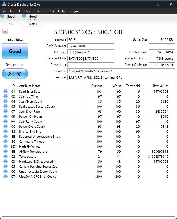Click the Standard ATA8-ACS field
The height and width of the screenshot is (219, 177).
click(x=121, y=71)
